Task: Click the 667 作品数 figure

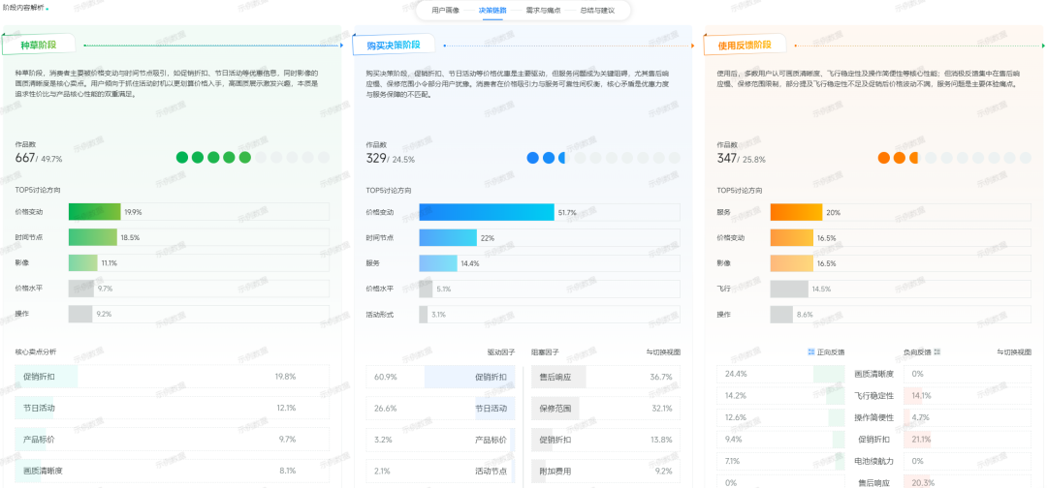Action: click(x=24, y=158)
